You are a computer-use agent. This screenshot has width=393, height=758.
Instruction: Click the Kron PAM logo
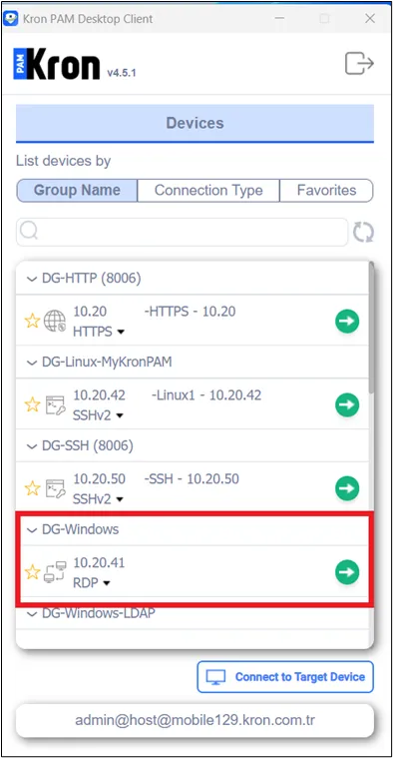tap(57, 63)
